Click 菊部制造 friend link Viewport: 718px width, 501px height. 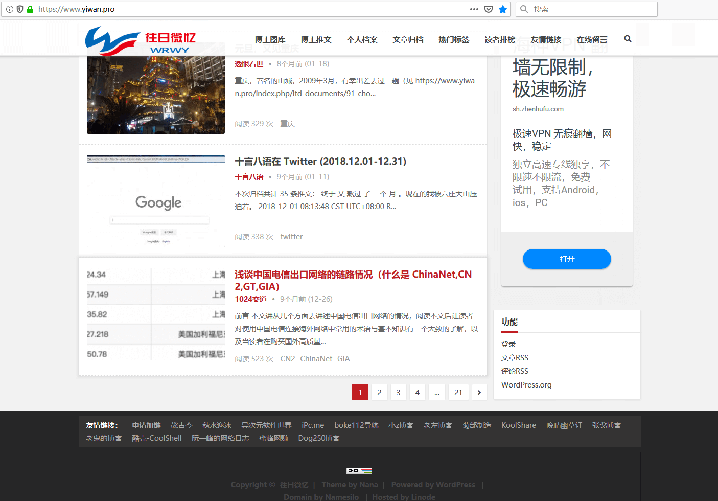point(477,425)
